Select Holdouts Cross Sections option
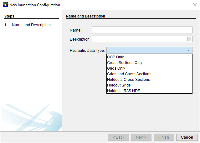The height and width of the screenshot is (143, 200). 149,79
